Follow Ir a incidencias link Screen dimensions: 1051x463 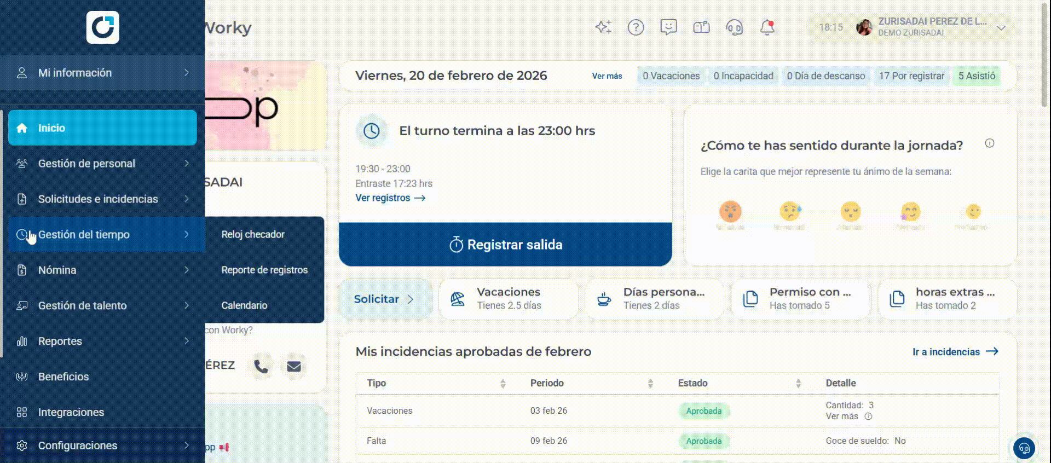pos(955,352)
